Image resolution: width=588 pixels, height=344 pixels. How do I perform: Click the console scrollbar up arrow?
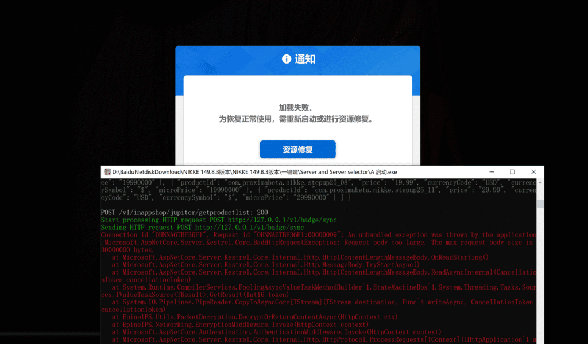point(540,183)
